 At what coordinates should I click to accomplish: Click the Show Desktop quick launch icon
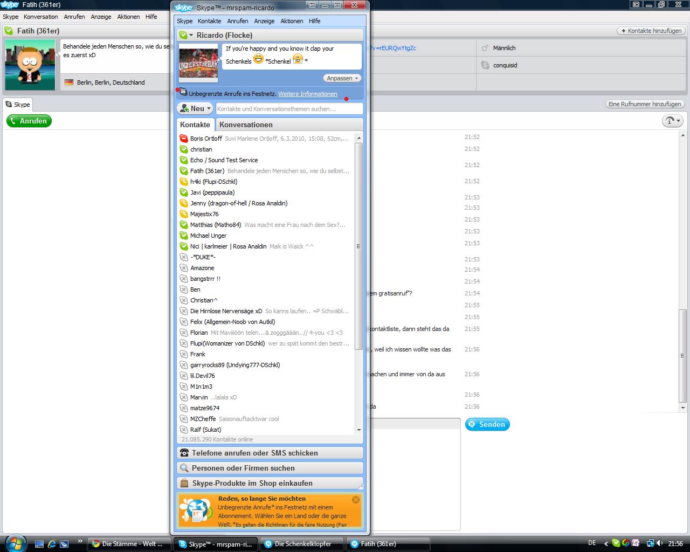[39, 544]
